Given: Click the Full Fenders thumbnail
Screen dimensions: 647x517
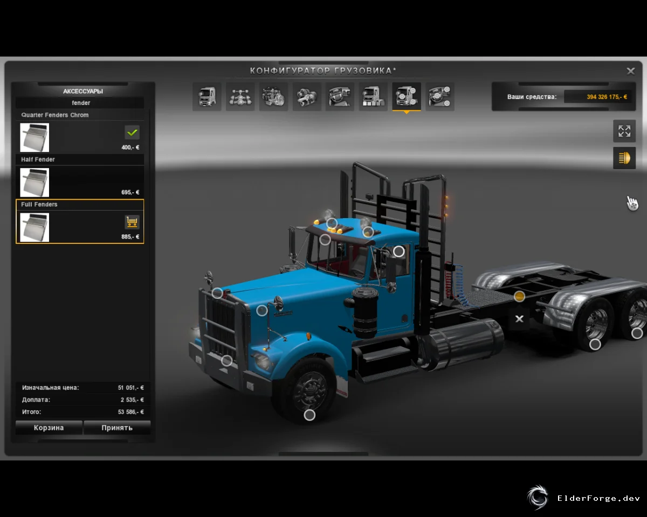Looking at the screenshot, I should (x=35, y=227).
